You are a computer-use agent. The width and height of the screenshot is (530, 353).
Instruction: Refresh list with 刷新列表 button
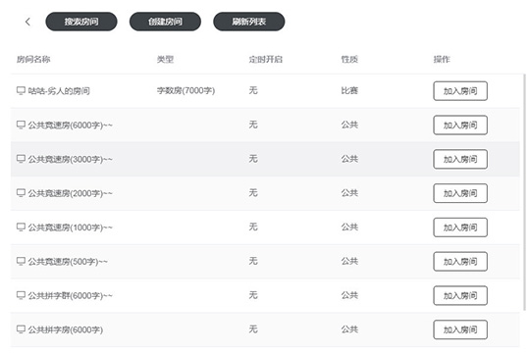(249, 22)
